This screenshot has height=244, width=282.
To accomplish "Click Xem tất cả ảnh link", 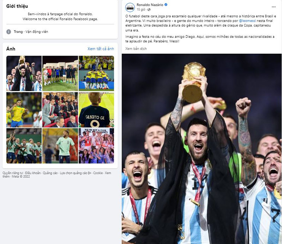I will tap(101, 49).
